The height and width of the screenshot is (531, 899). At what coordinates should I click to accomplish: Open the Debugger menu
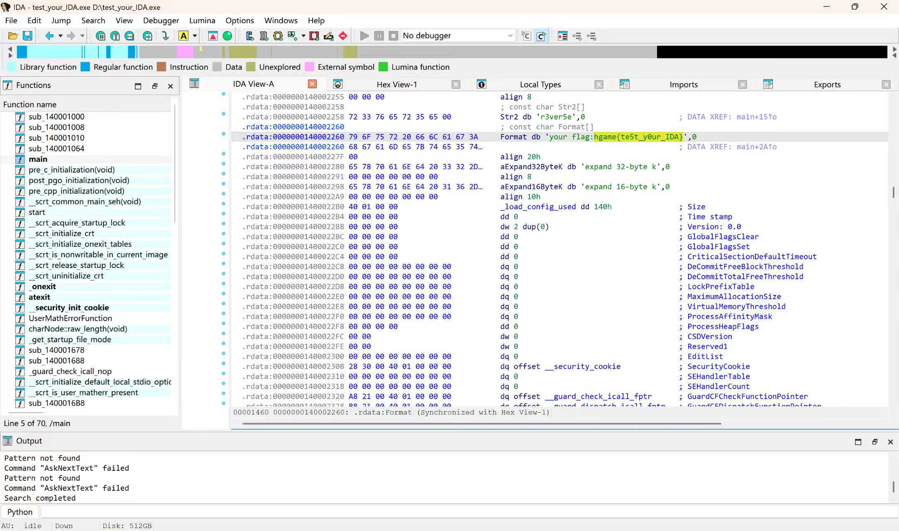point(161,20)
